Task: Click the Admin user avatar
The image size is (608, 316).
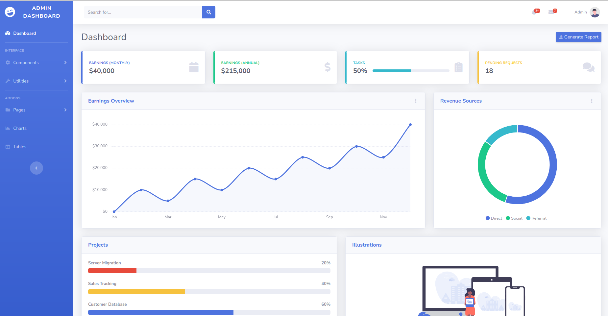Action: click(x=595, y=12)
